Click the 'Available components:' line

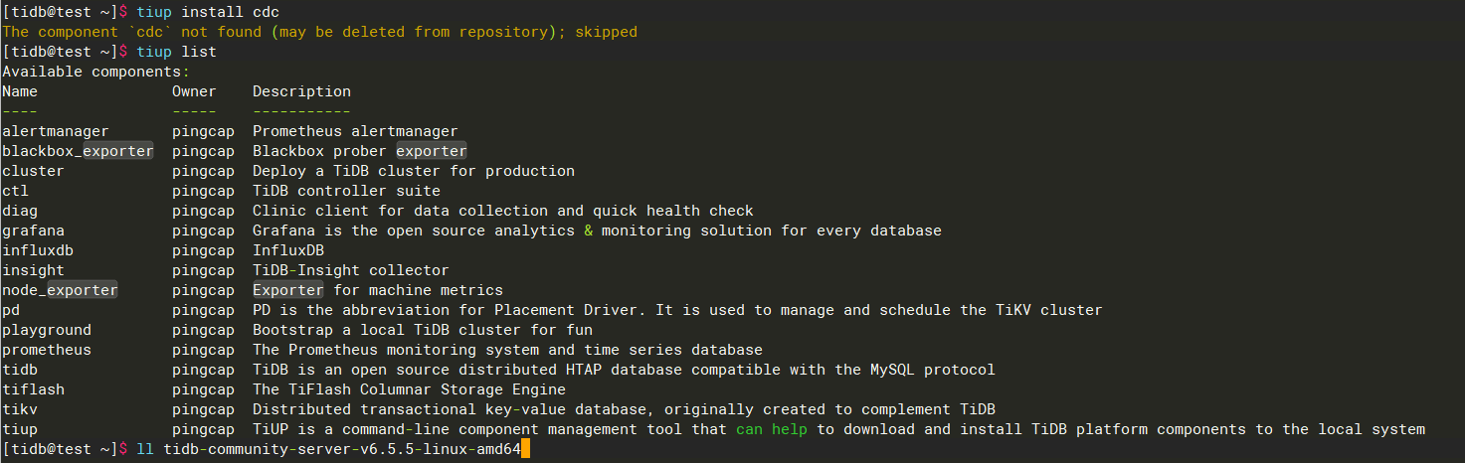pyautogui.click(x=95, y=72)
